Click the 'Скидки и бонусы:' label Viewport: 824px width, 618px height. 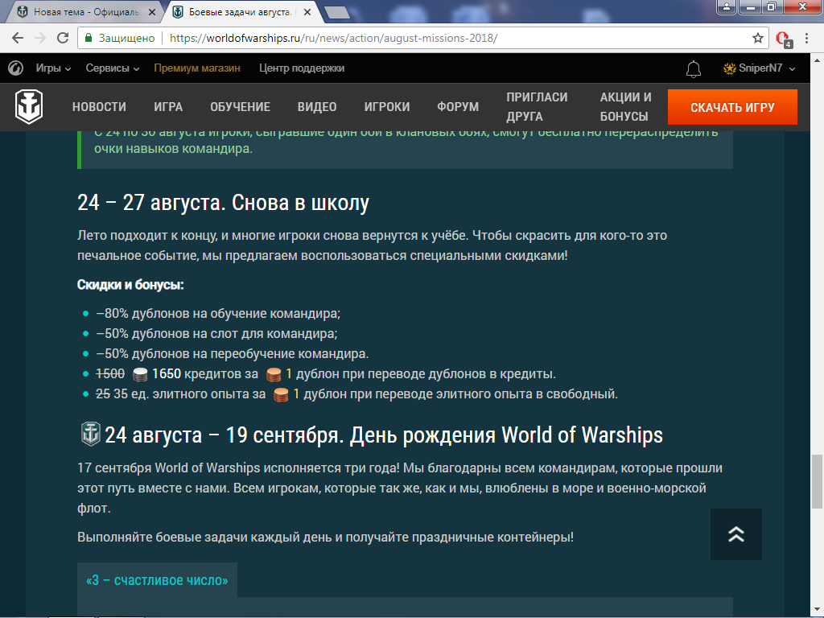point(130,285)
